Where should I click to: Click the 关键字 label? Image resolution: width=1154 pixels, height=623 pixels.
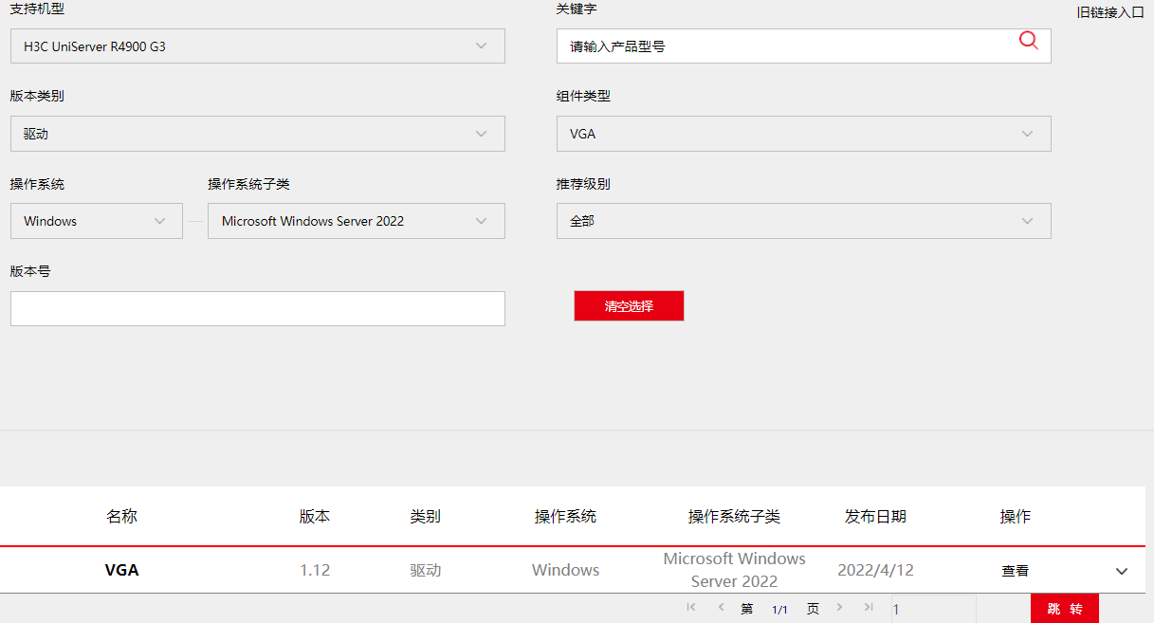click(577, 9)
